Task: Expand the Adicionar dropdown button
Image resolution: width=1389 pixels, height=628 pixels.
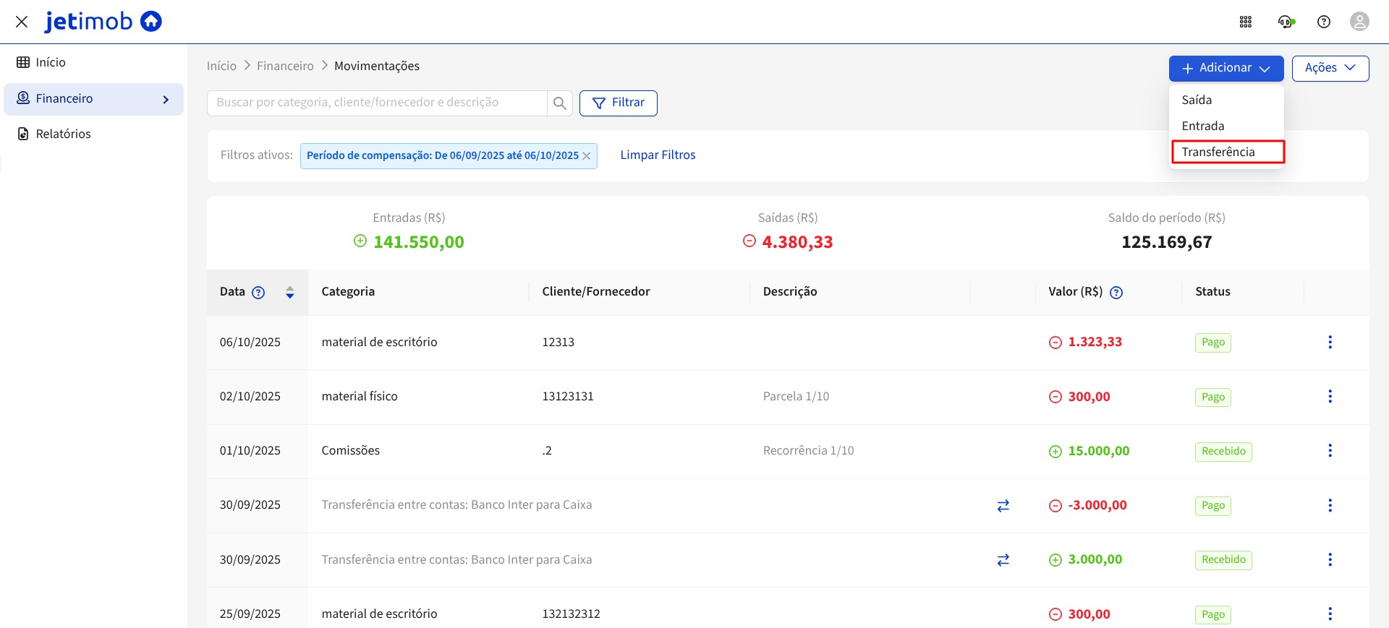Action: point(1226,68)
